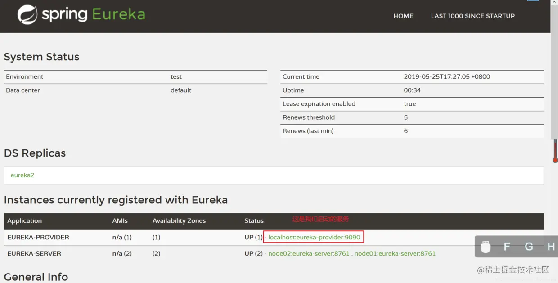The width and height of the screenshot is (558, 283).
Task: Click the General Info heading
Action: 36,277
